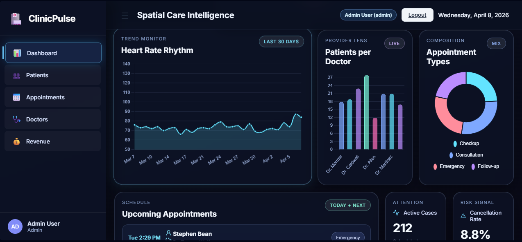522x242 pixels.
Task: Open Stephen Bean's upcoming appointment entry
Action: [246, 235]
